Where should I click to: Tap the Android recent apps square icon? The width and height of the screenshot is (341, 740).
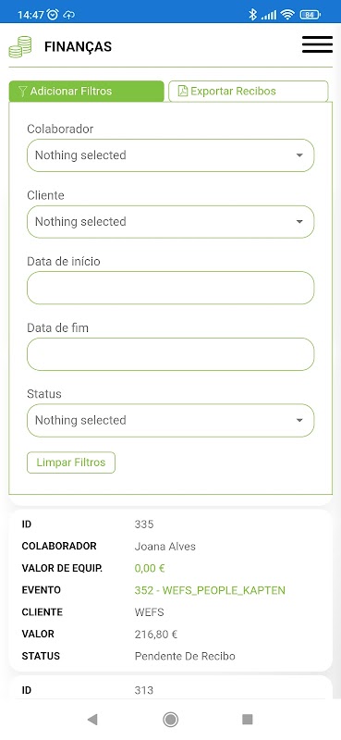tap(248, 719)
